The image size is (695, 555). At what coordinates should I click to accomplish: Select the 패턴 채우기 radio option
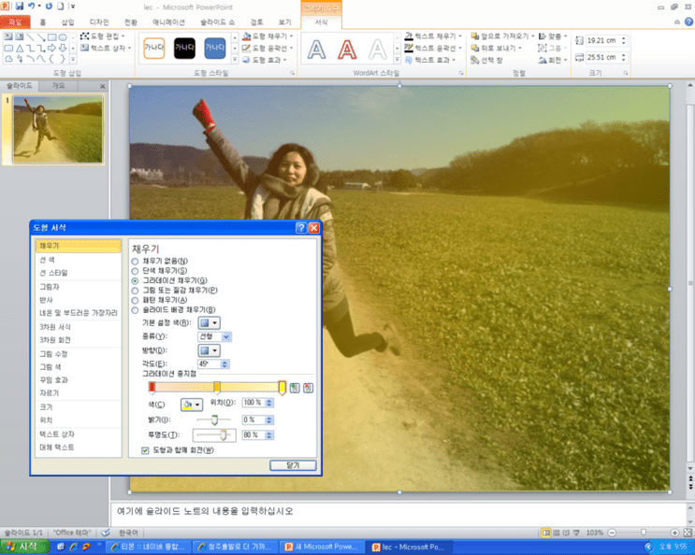point(136,300)
